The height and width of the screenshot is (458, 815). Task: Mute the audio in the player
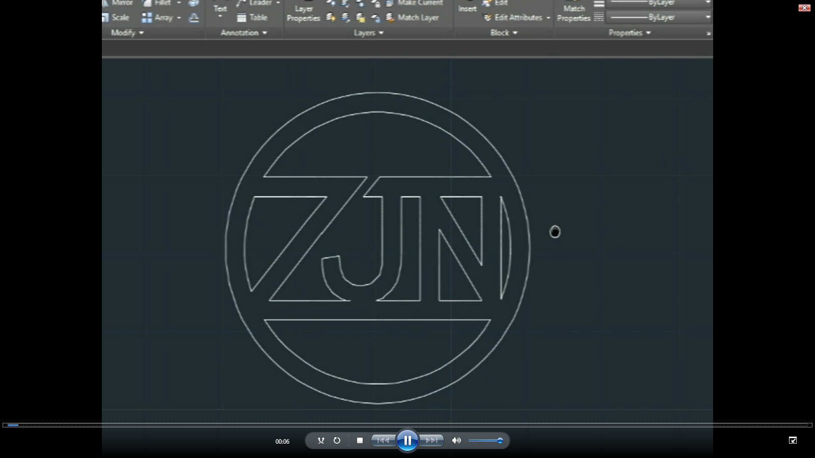click(456, 441)
